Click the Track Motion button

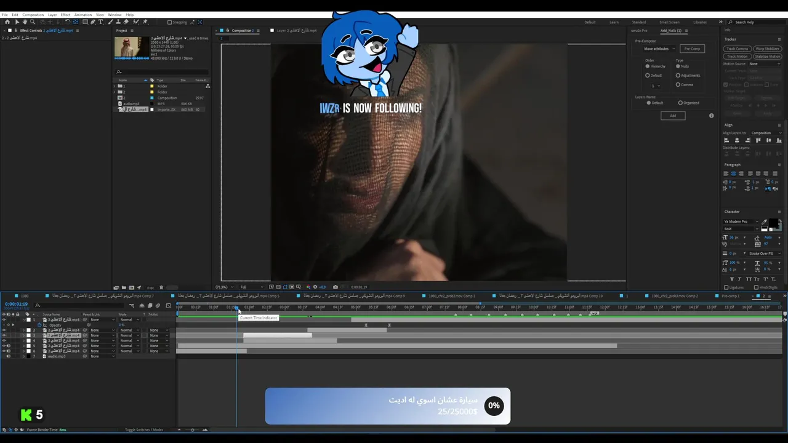coord(737,57)
